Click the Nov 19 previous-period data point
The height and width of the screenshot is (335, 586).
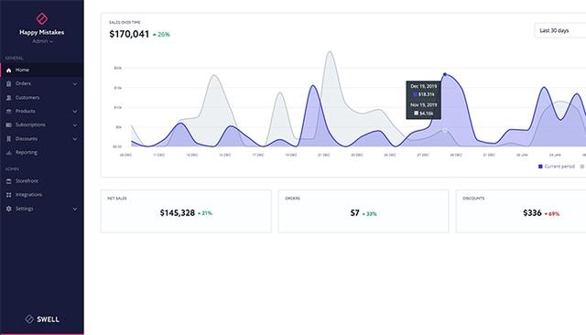point(445,130)
